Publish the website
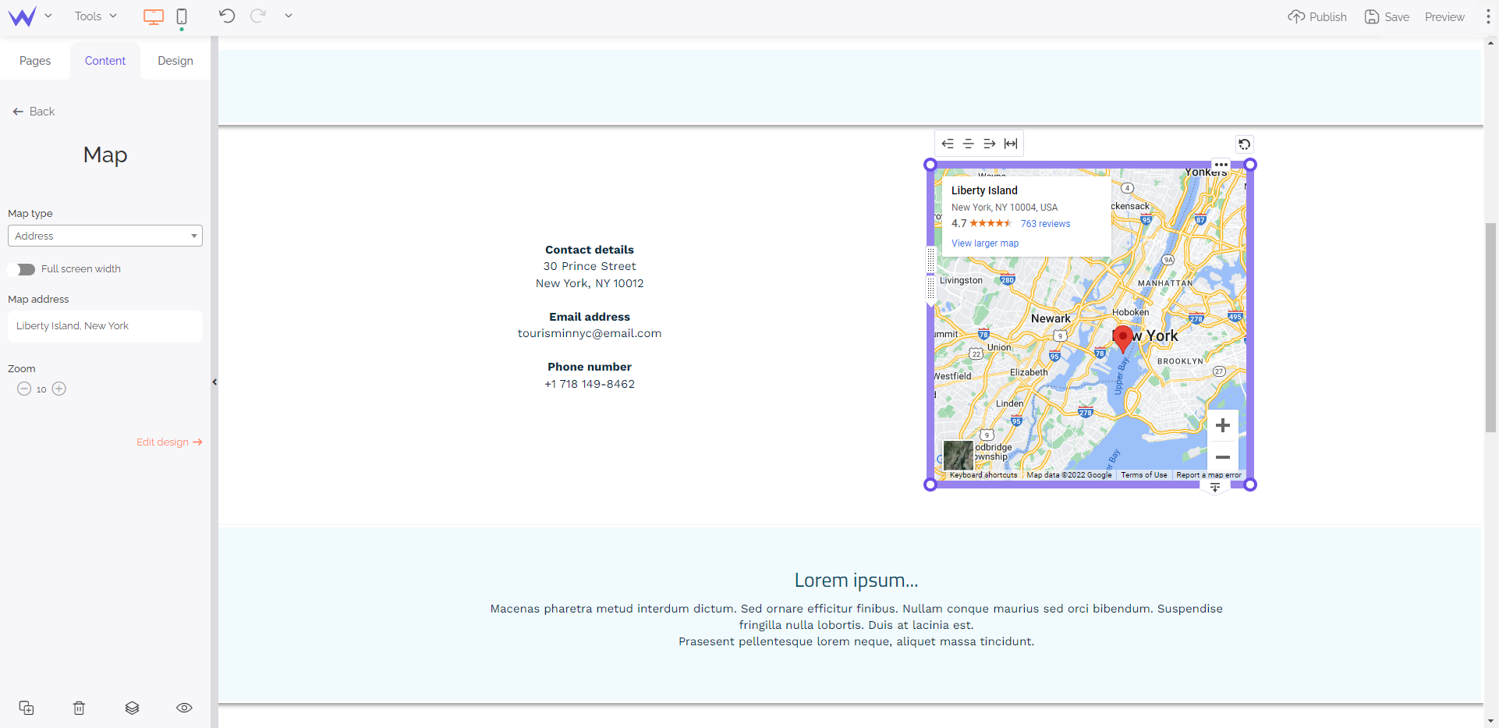This screenshot has height=728, width=1499. click(x=1317, y=16)
